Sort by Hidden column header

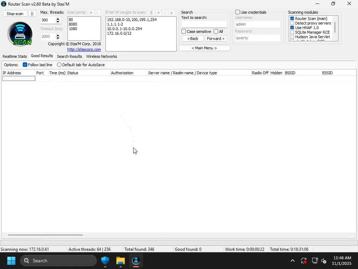point(277,73)
